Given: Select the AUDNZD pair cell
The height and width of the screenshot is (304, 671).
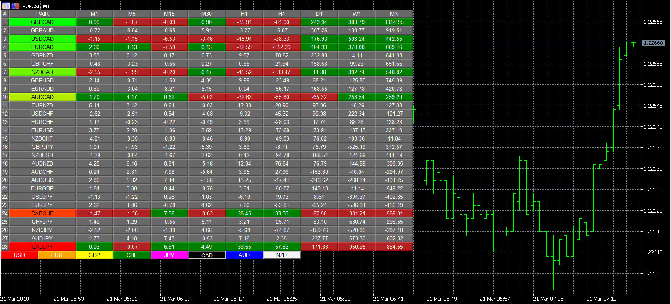Looking at the screenshot, I should coord(42,163).
